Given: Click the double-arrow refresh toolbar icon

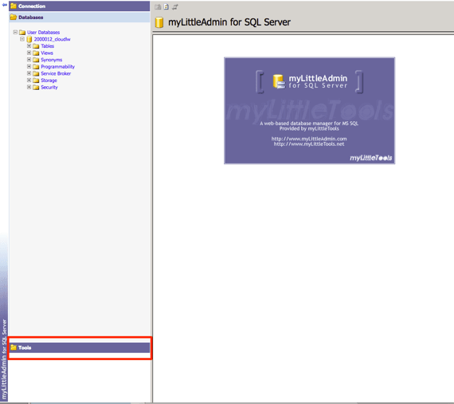Looking at the screenshot, I should tap(175, 6).
